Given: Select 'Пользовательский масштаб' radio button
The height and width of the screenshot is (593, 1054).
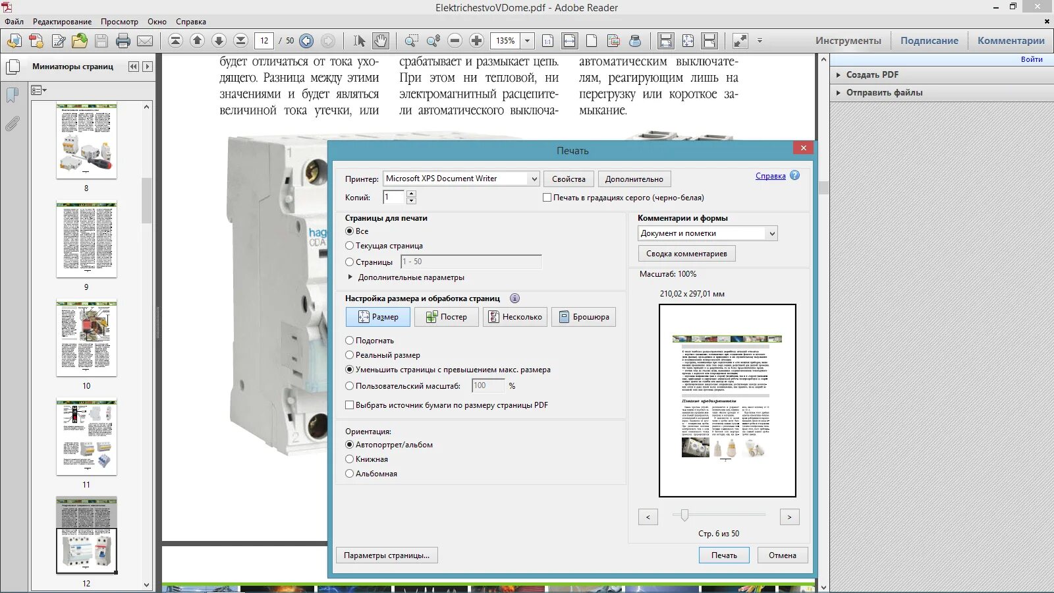Looking at the screenshot, I should [350, 386].
